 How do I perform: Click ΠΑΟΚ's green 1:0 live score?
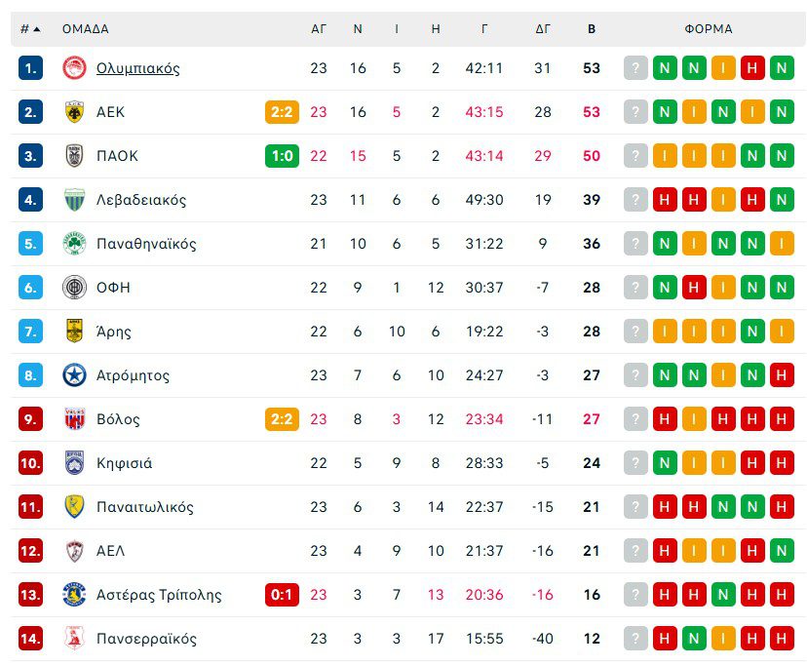(282, 156)
